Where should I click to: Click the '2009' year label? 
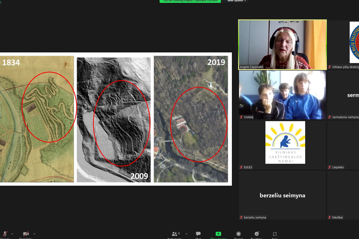pos(139,176)
